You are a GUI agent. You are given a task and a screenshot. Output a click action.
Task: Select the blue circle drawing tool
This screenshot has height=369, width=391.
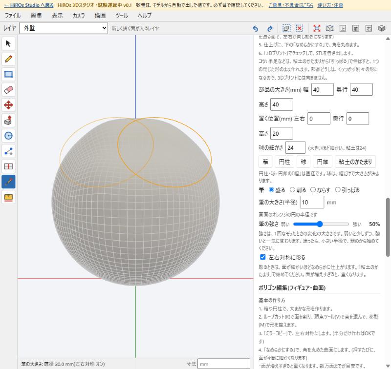coord(8,136)
